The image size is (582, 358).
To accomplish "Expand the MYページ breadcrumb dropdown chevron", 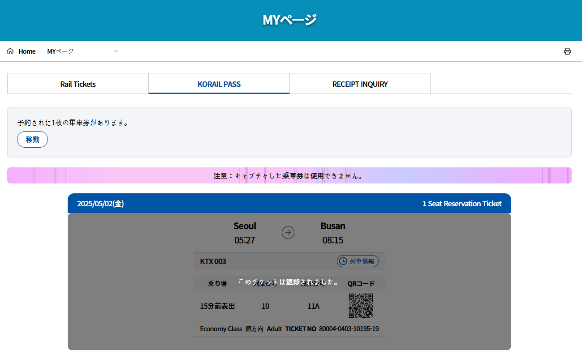I will [x=116, y=51].
